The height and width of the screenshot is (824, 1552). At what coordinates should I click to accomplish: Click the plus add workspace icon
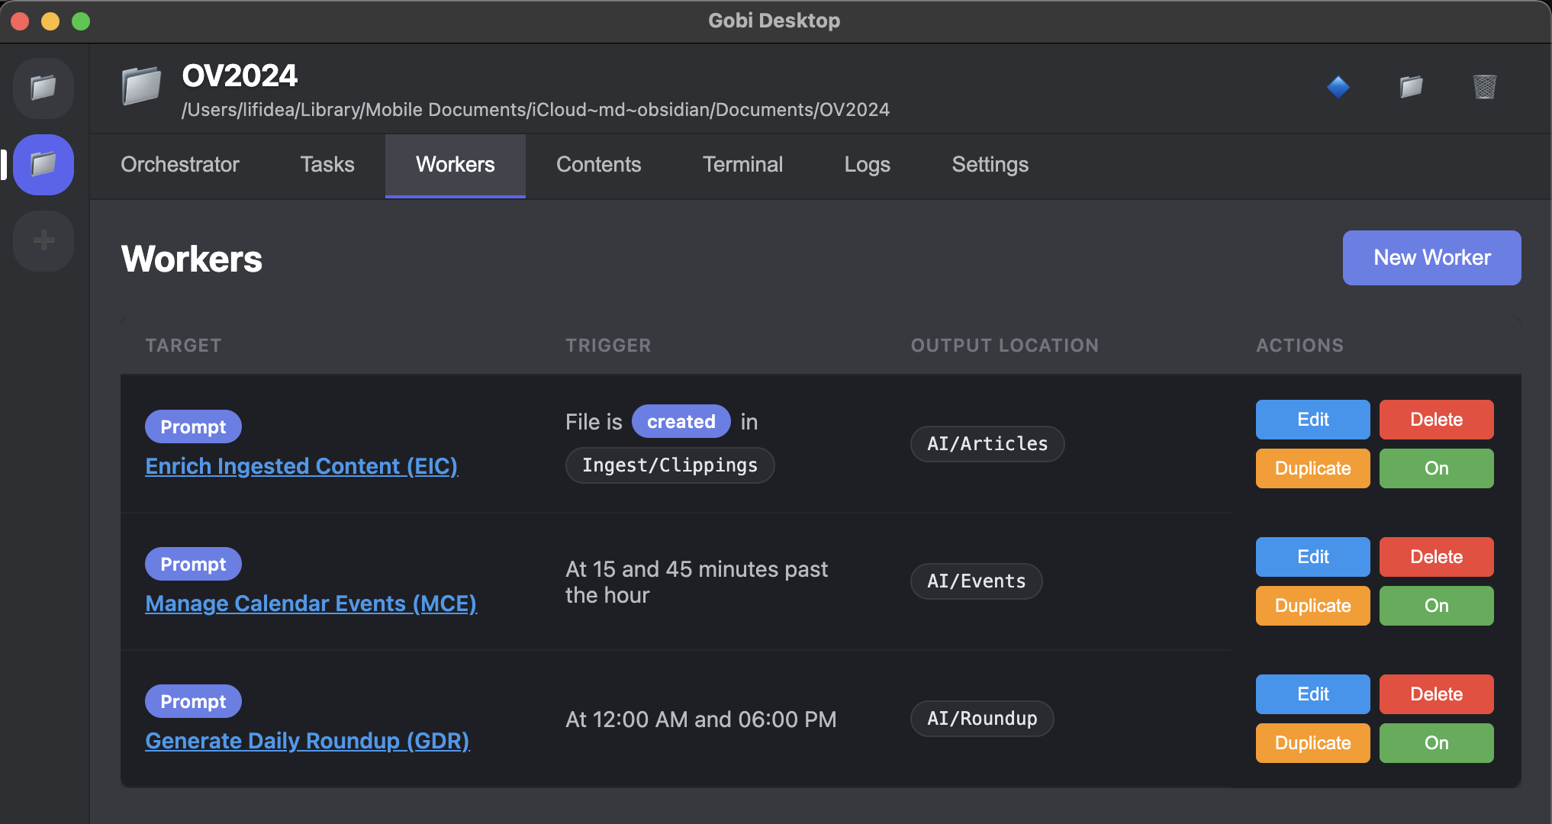[43, 240]
